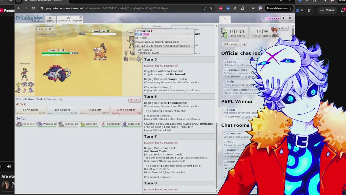Click Create button in YouTube window
The image size is (346, 195).
pyautogui.click(x=328, y=10)
